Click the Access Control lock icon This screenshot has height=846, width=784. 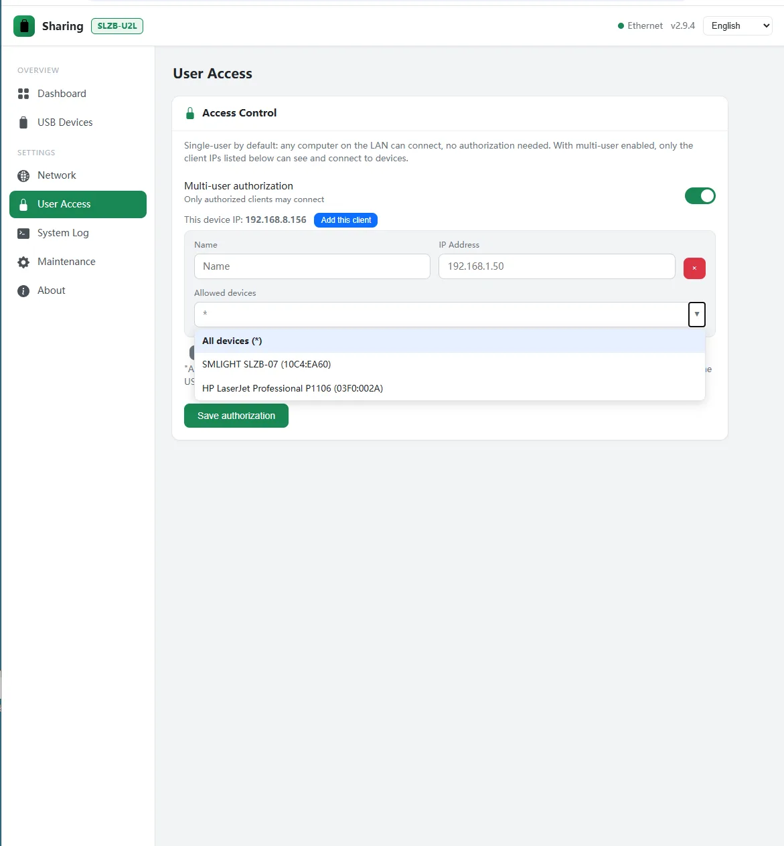tap(190, 113)
